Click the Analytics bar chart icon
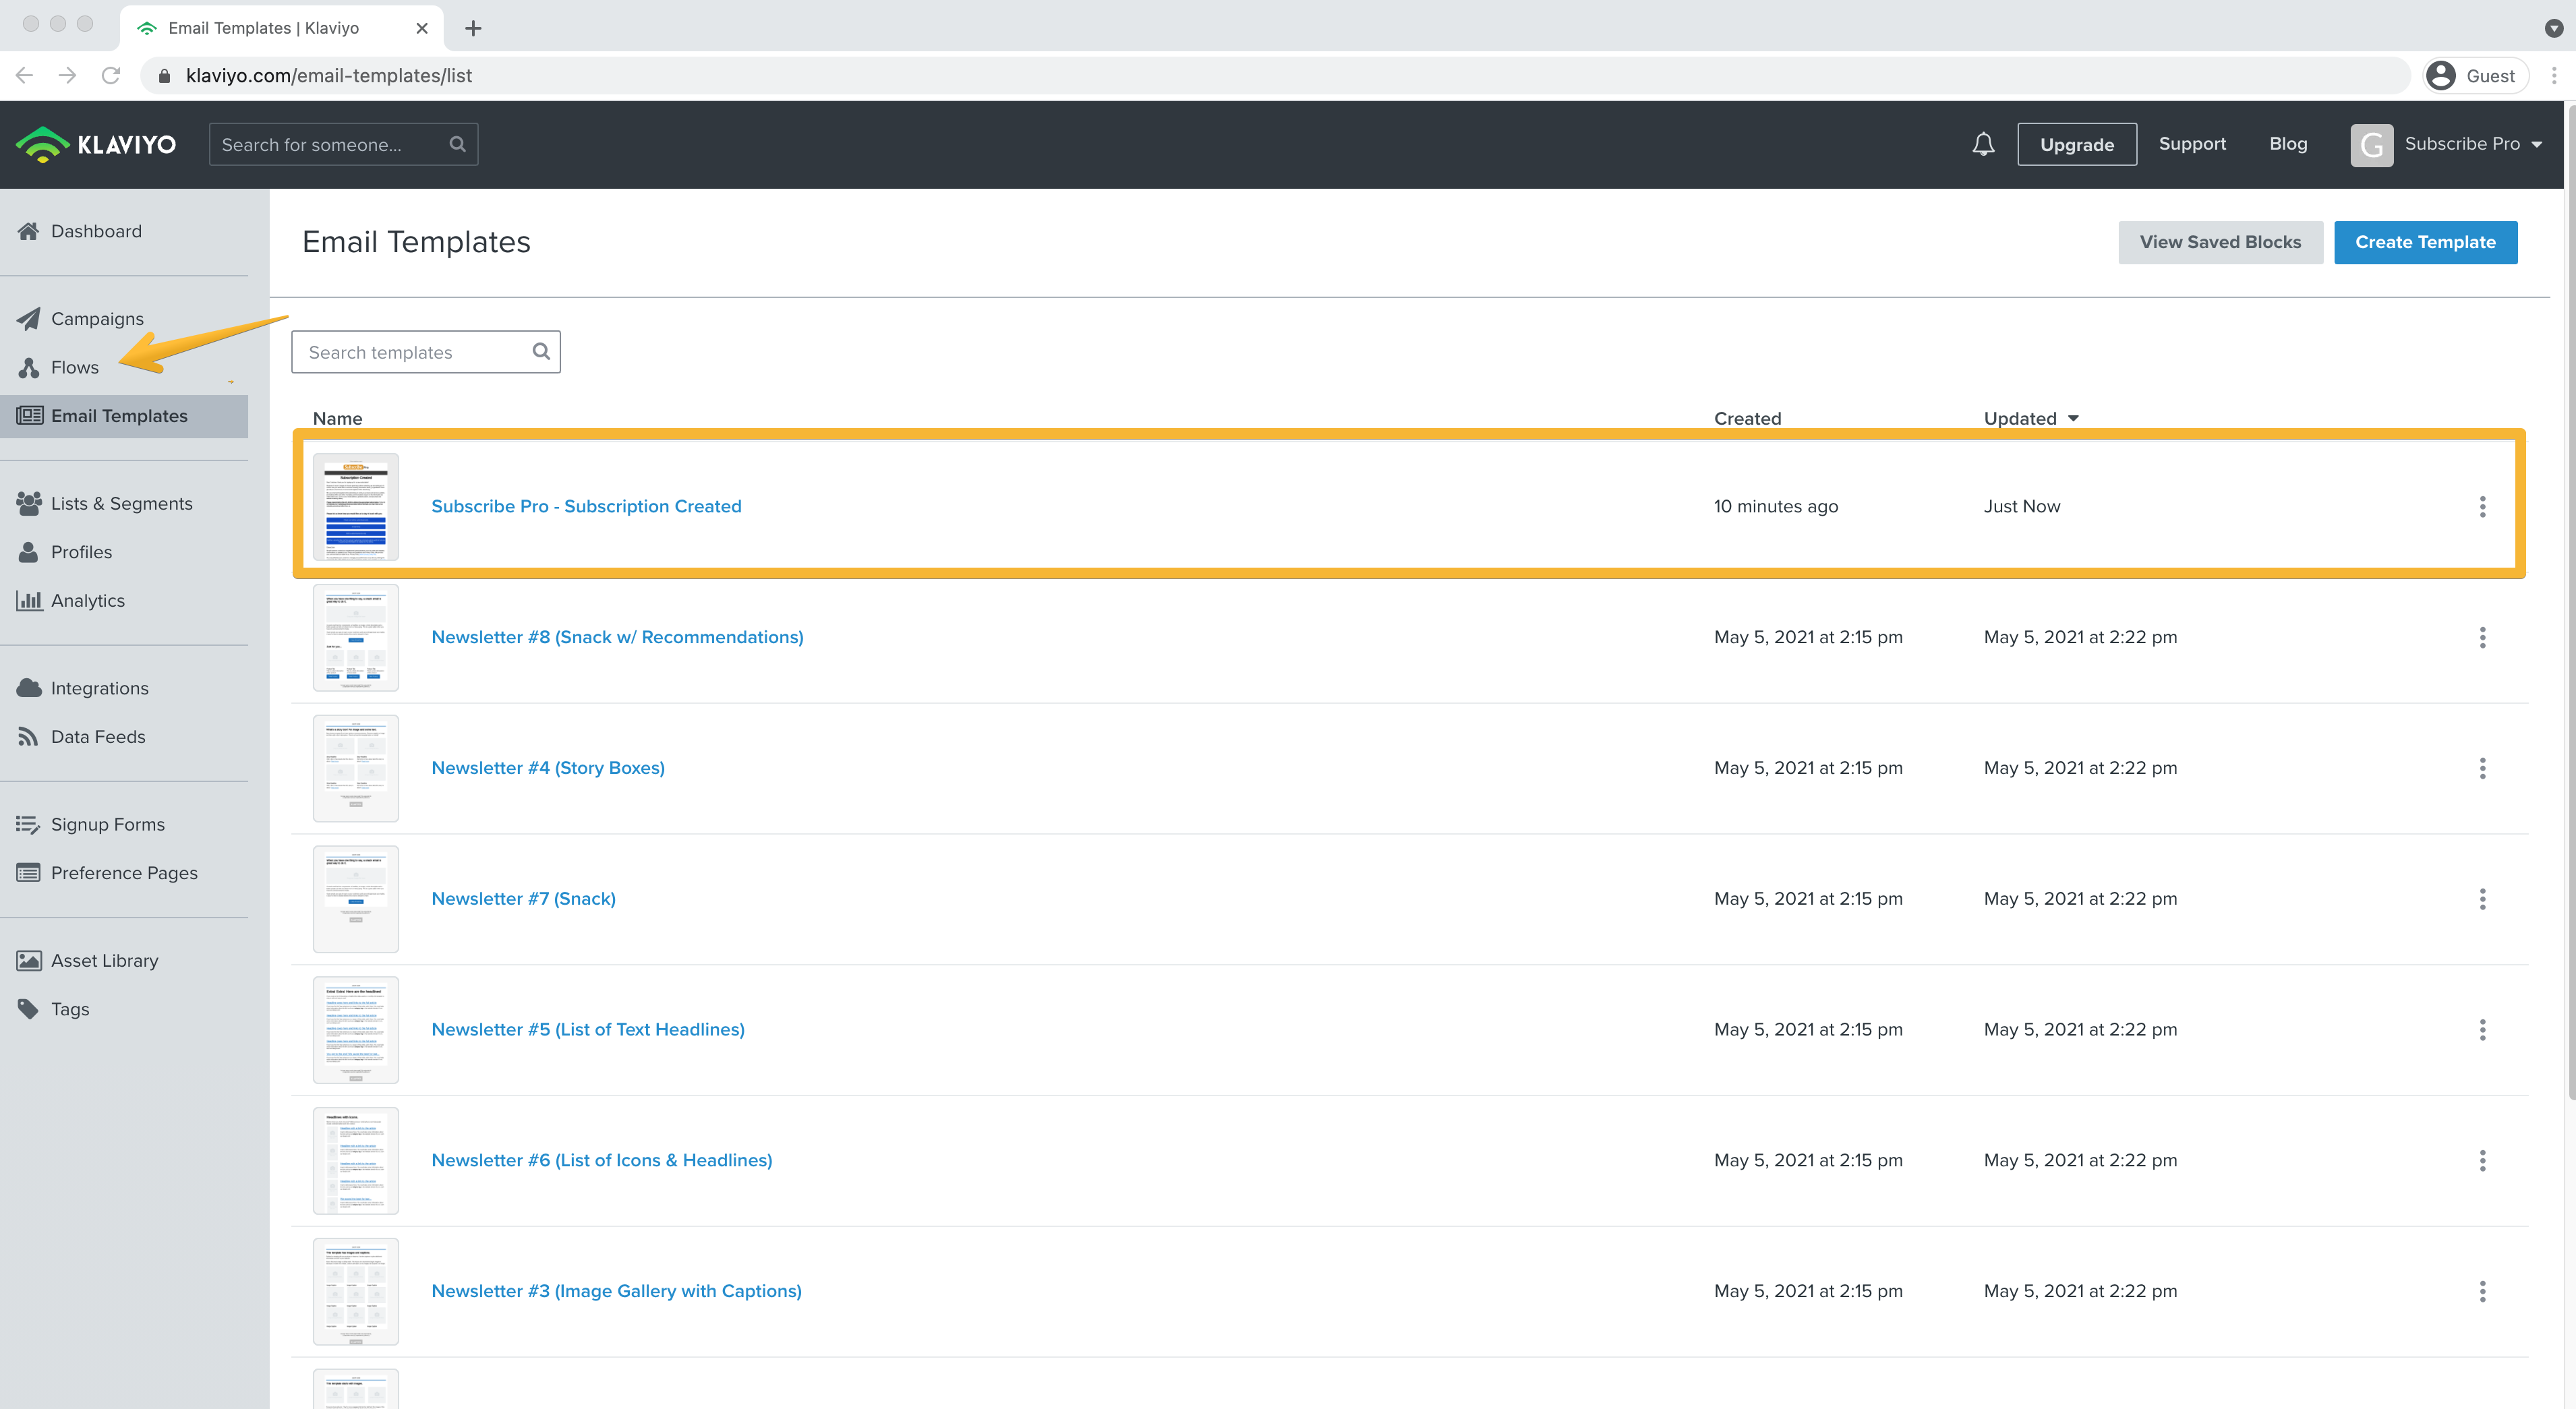This screenshot has width=2576, height=1409. point(28,600)
